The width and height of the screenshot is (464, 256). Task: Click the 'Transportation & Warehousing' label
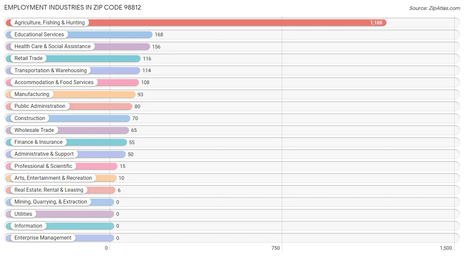point(50,71)
